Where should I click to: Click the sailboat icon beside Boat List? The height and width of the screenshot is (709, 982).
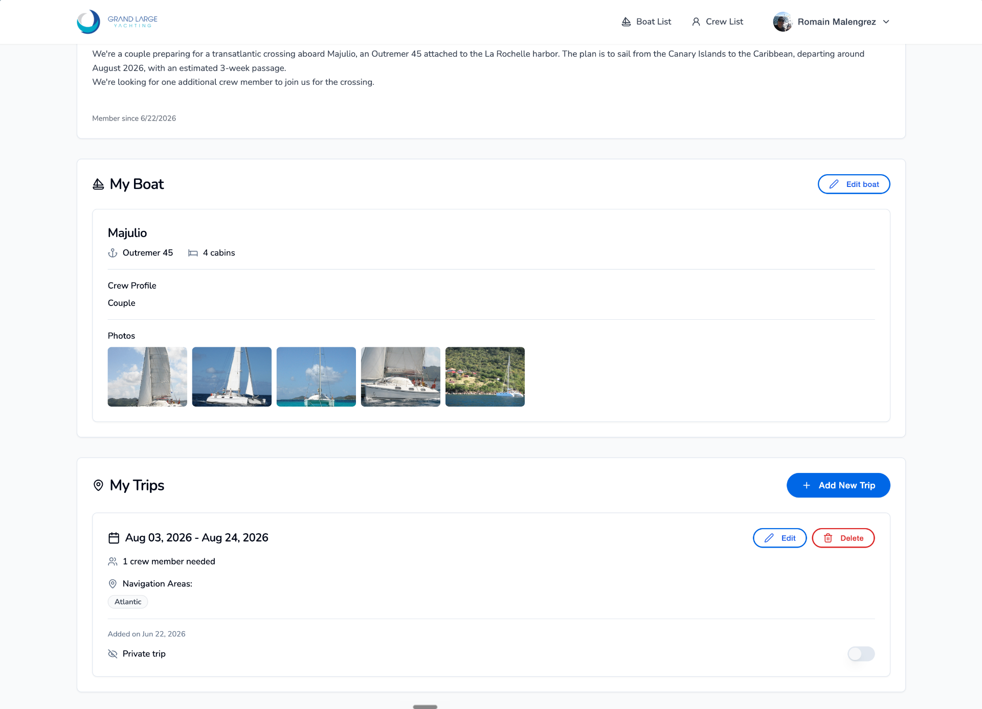click(626, 21)
